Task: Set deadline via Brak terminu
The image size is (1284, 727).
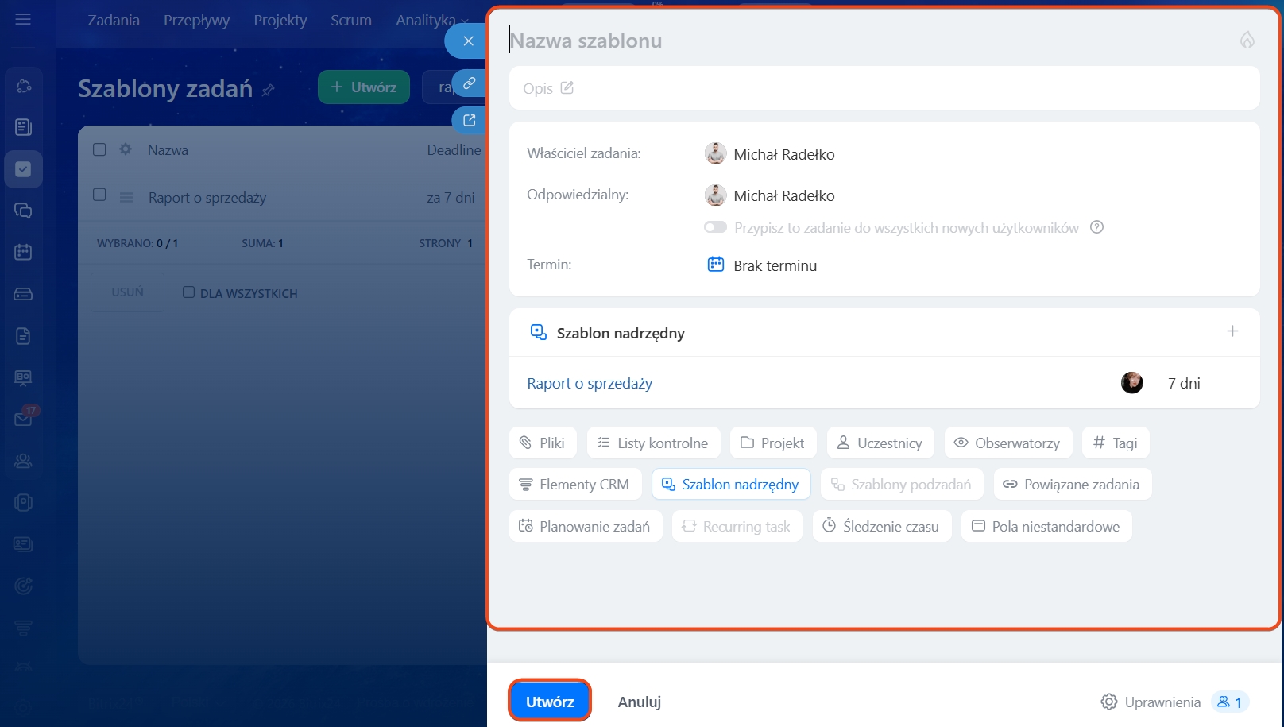Action: [775, 265]
